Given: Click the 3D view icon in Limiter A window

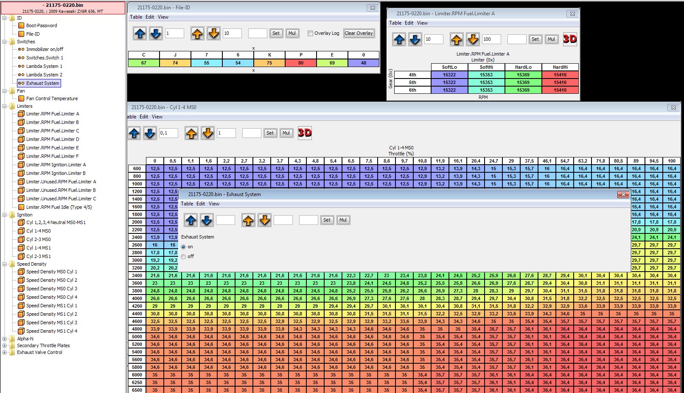Looking at the screenshot, I should click(570, 39).
